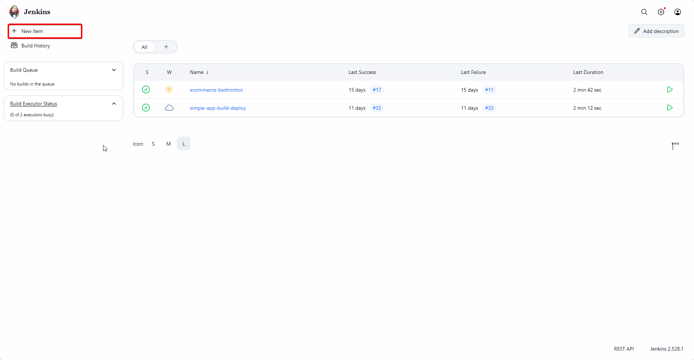This screenshot has height=360, width=694.
Task: Open Manage Jenkins gear icon
Action: coord(661,12)
